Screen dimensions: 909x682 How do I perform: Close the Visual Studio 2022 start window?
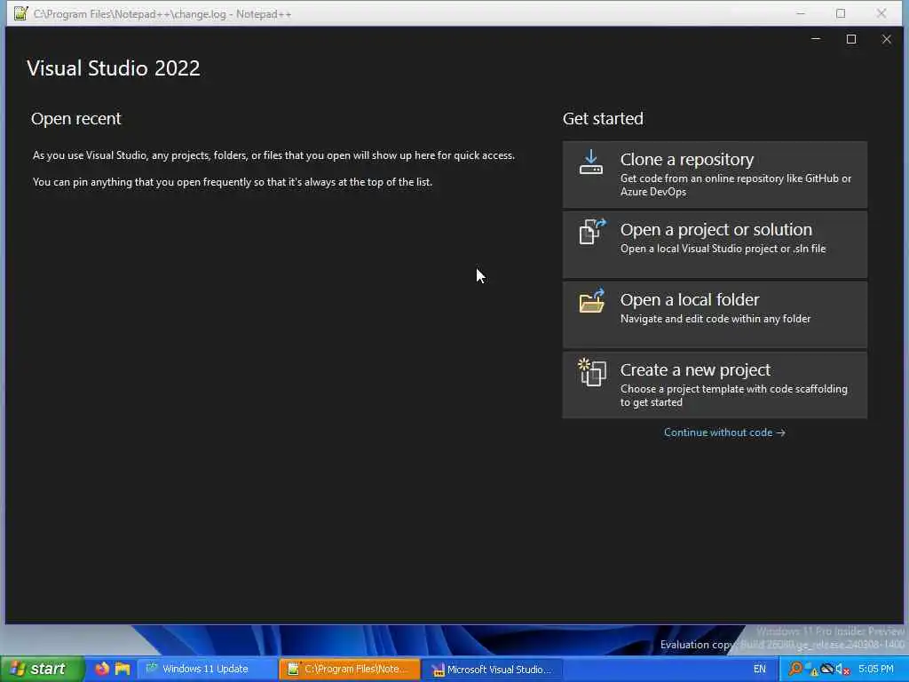tap(887, 39)
